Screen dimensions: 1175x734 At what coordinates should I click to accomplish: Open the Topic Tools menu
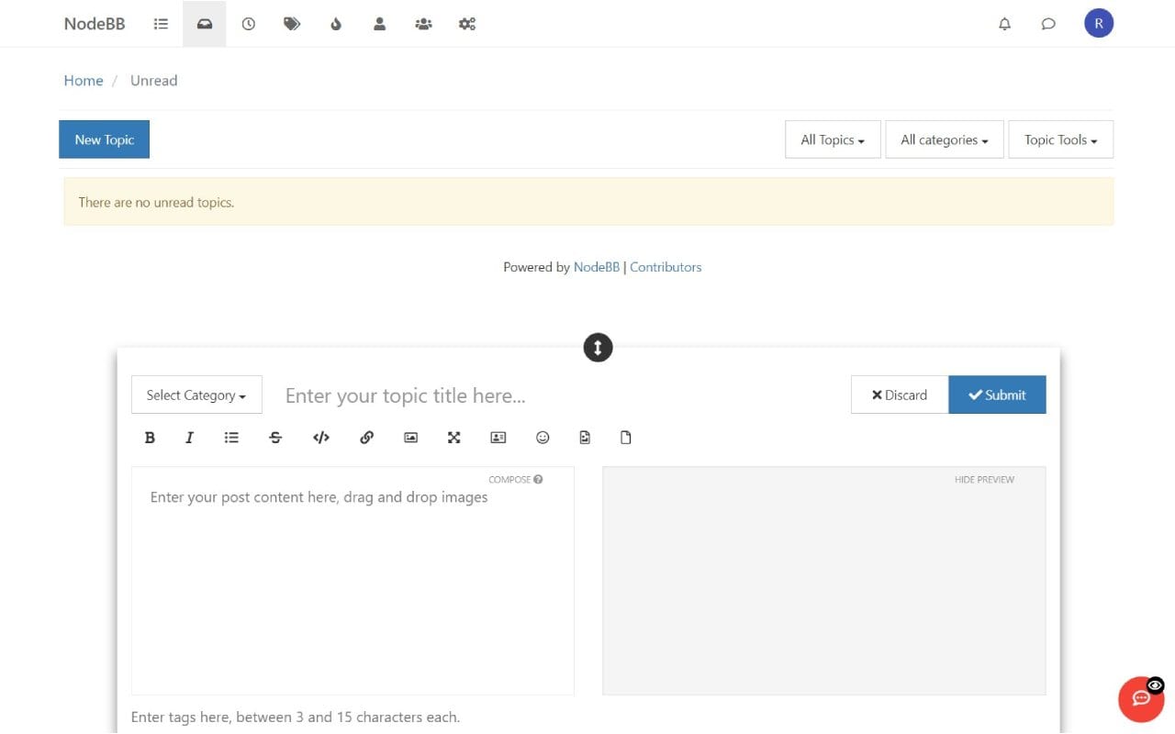click(1060, 139)
